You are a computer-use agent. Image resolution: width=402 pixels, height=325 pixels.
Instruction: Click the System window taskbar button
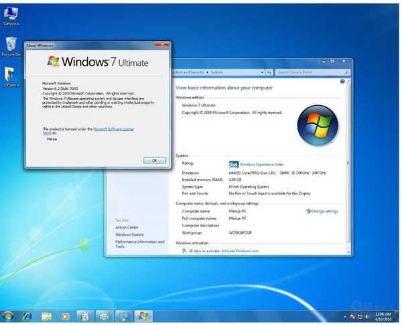pyautogui.click(x=124, y=316)
